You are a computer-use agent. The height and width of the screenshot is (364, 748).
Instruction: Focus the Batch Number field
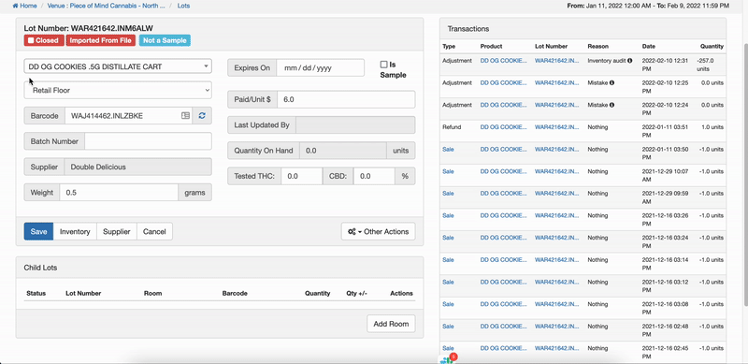coord(148,141)
